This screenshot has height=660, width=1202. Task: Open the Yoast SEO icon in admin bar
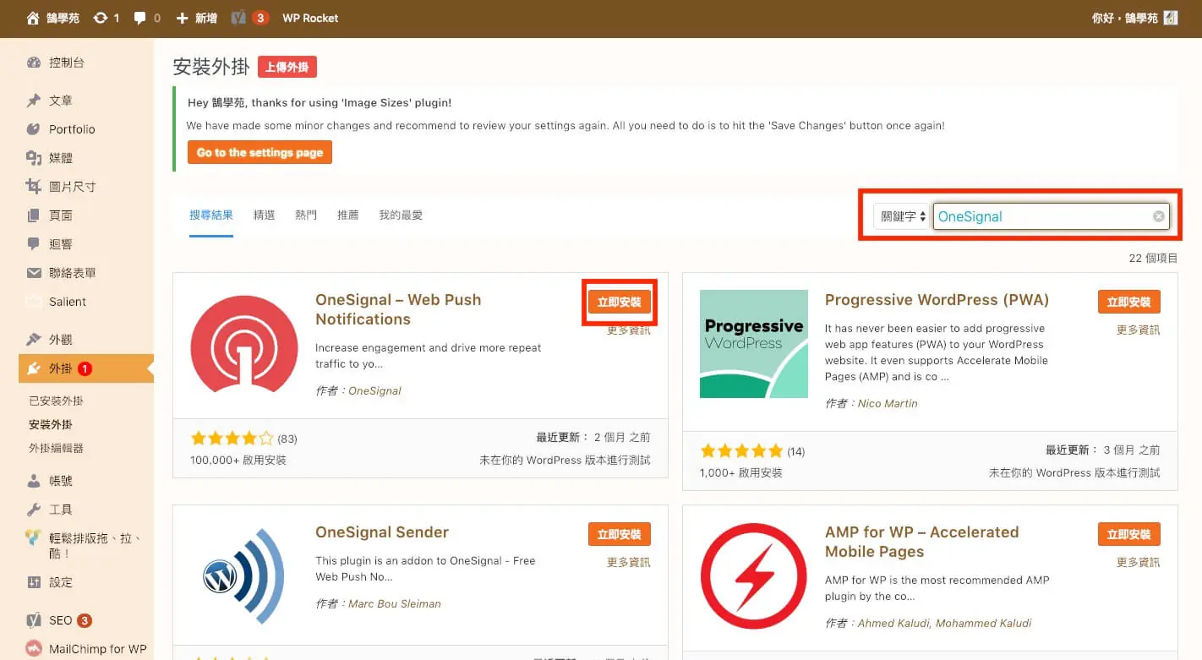pos(238,18)
